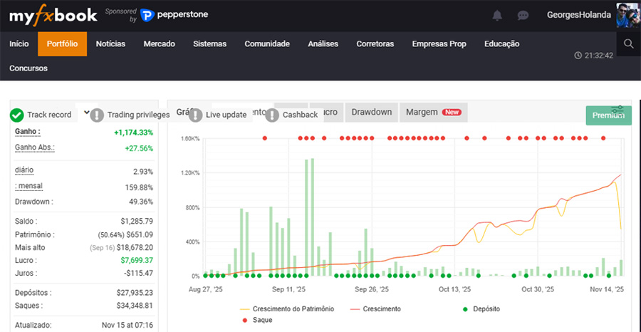Click the Live update warning icon
The height and width of the screenshot is (332, 641).
[x=195, y=115]
